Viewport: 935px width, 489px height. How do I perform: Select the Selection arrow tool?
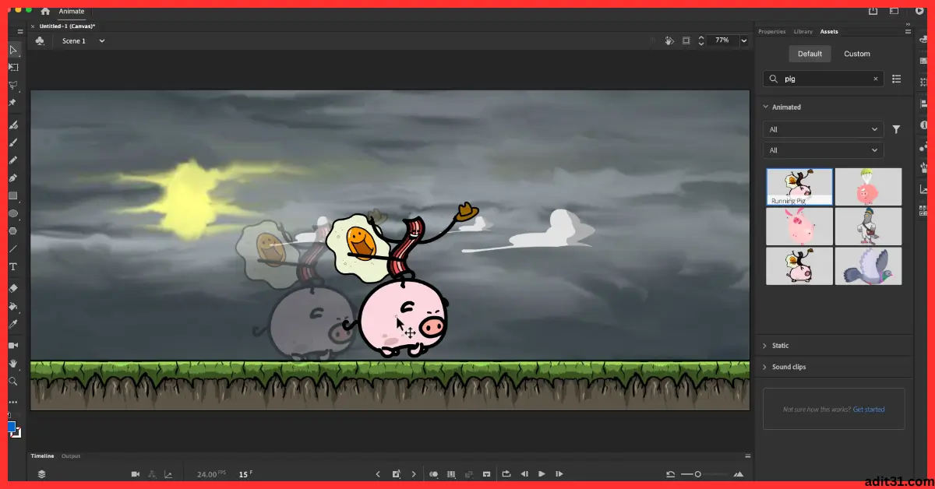pos(13,50)
